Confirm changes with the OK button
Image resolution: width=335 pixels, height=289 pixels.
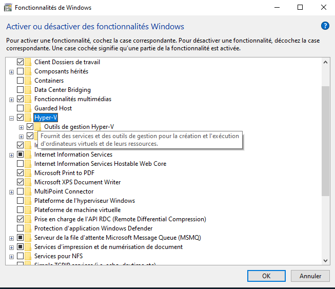click(x=266, y=276)
